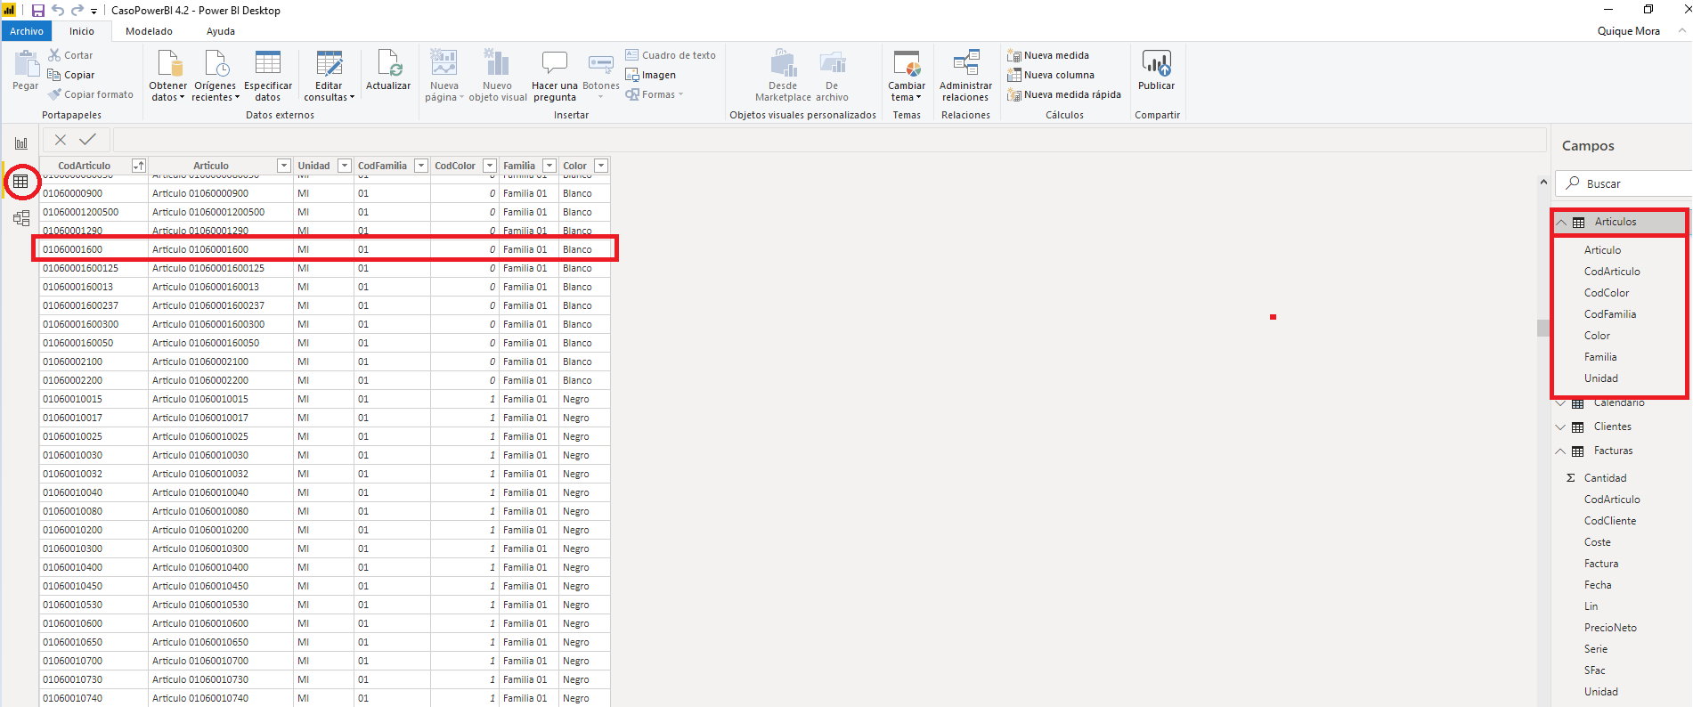The image size is (1693, 707).
Task: Click Hacer una pregunta icon
Action: 555,62
